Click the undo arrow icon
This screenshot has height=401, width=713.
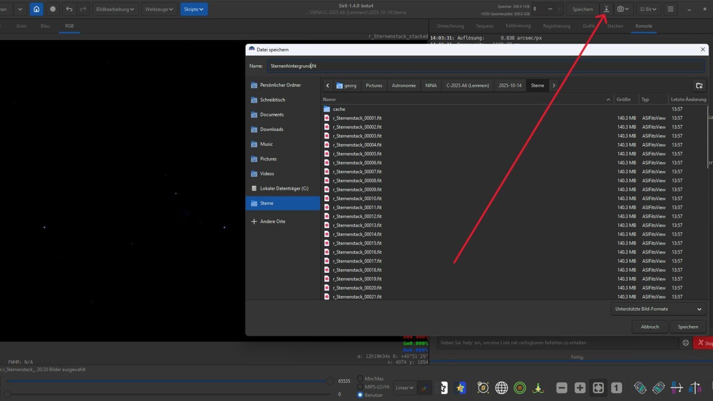point(69,9)
